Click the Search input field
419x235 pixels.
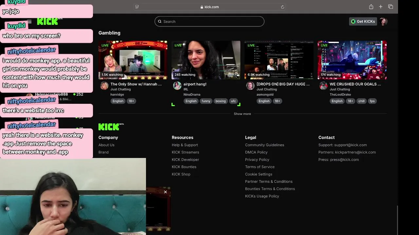(209, 22)
